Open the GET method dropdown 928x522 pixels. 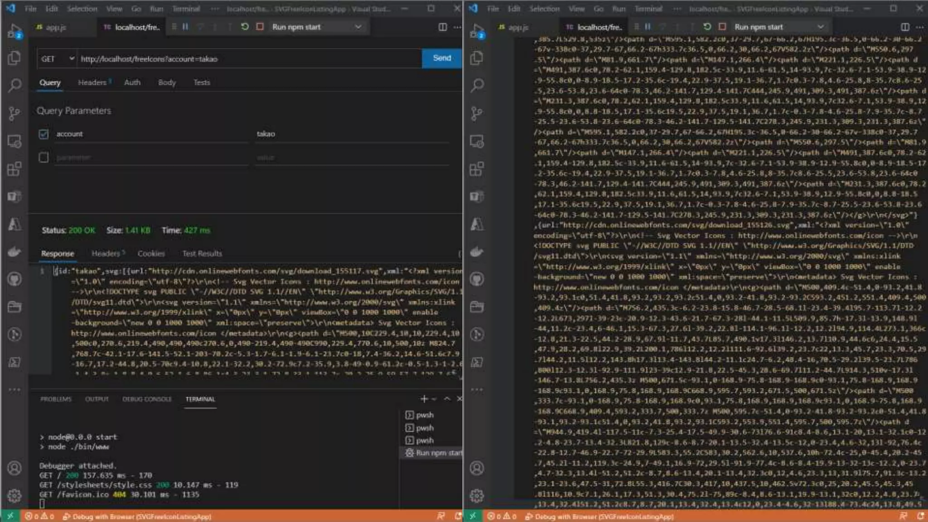tap(57, 59)
